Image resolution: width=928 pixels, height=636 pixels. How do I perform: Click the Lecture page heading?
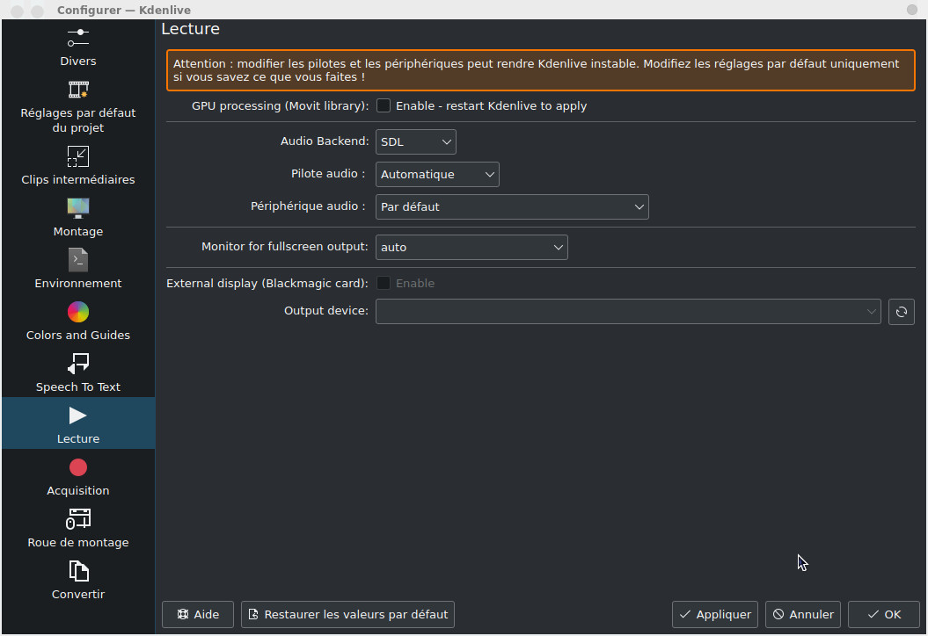tap(191, 29)
